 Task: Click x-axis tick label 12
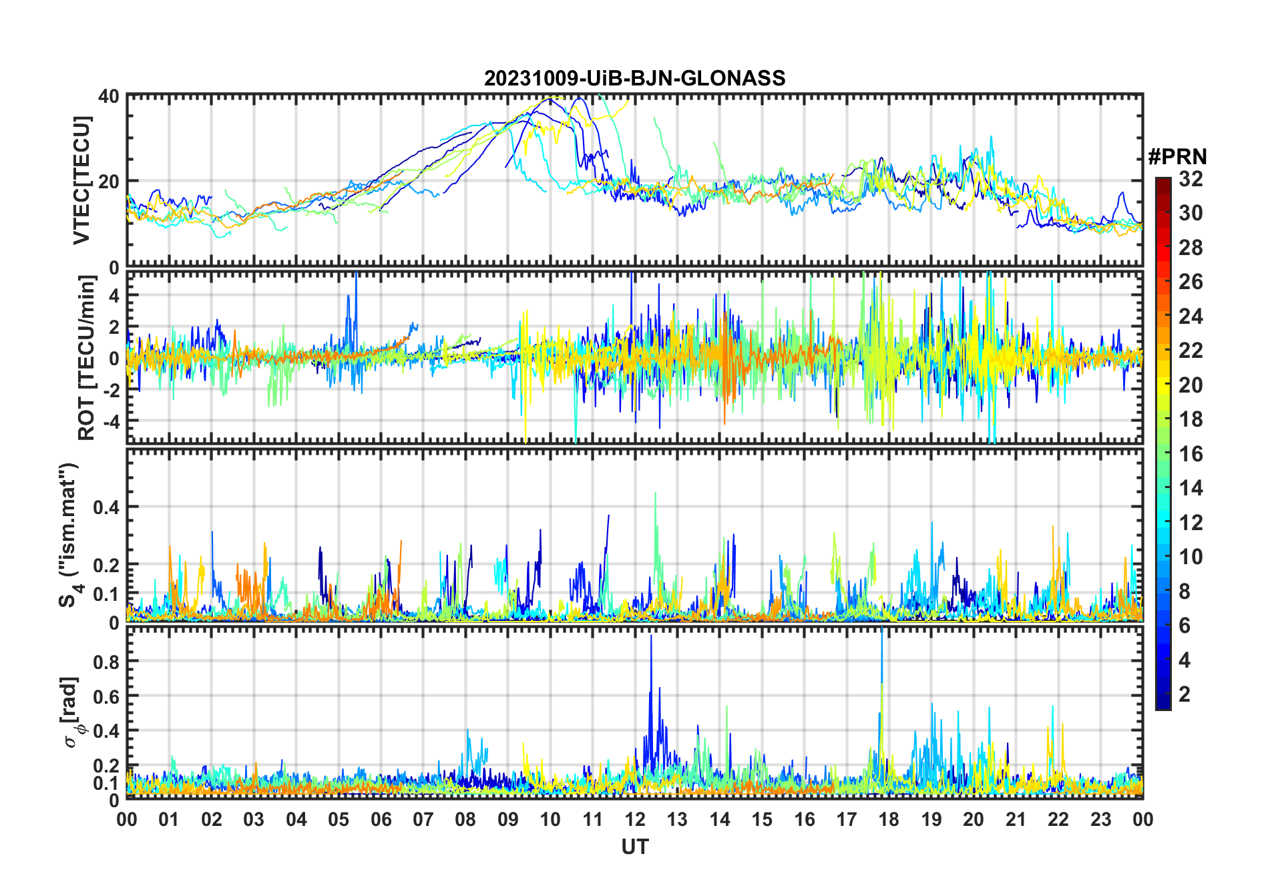[x=635, y=820]
